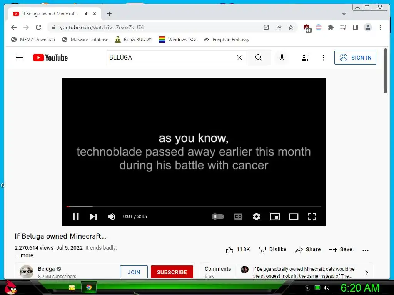394x295 pixels.
Task: Click the JOIN button
Action: (134, 272)
